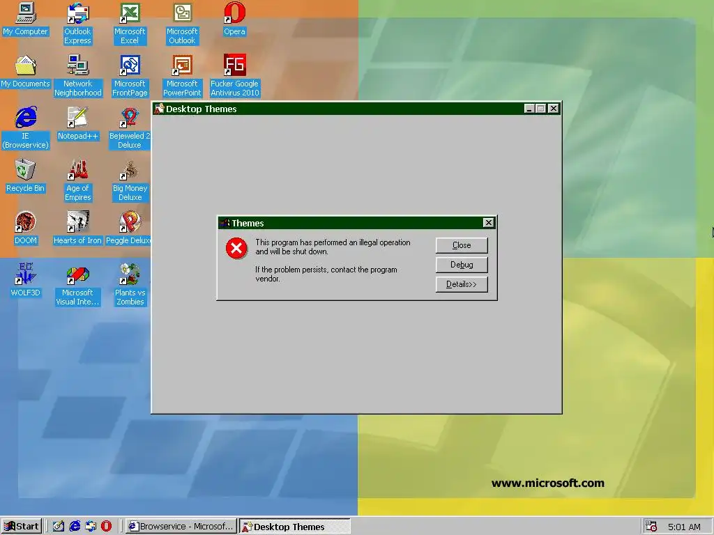Click the Desktop Themes title bar system icon
This screenshot has height=535, width=714.
(159, 109)
